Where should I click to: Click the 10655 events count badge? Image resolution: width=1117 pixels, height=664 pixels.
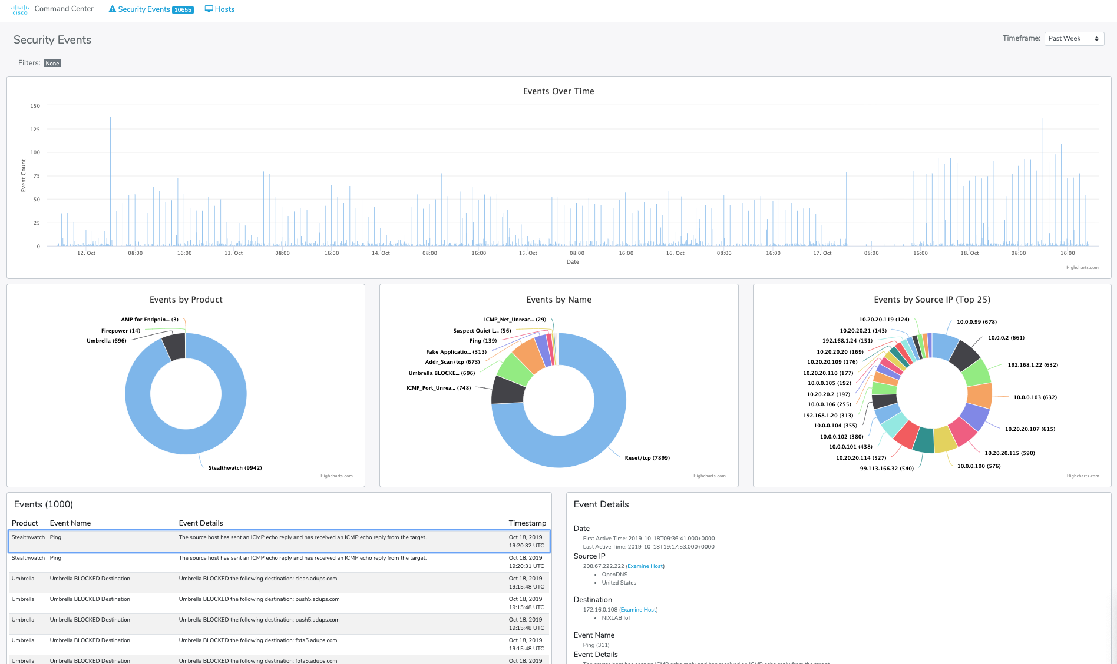point(183,10)
